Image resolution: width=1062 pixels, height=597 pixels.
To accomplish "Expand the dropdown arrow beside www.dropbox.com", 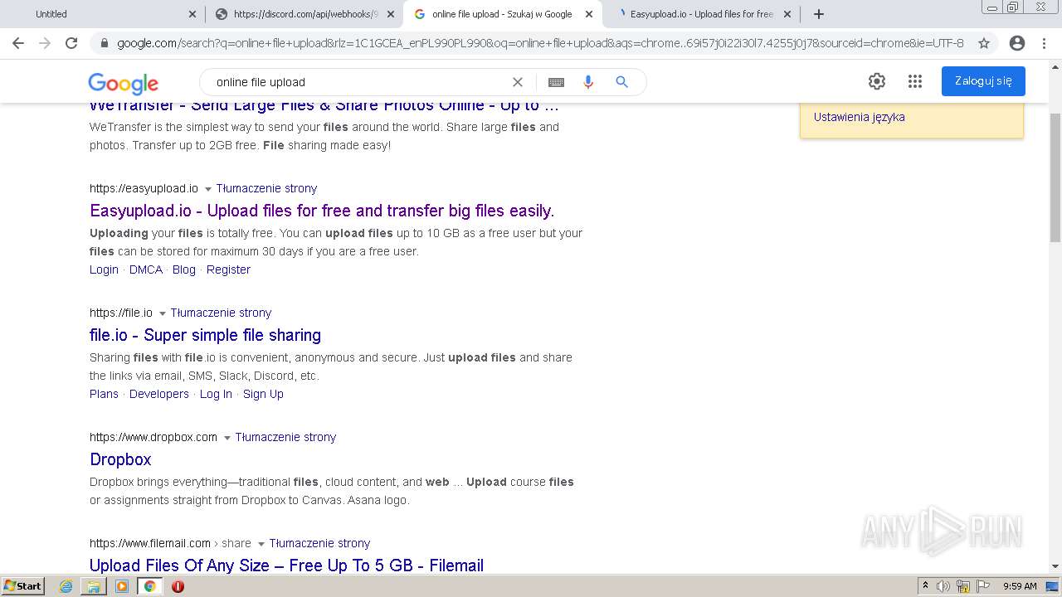I will point(227,438).
